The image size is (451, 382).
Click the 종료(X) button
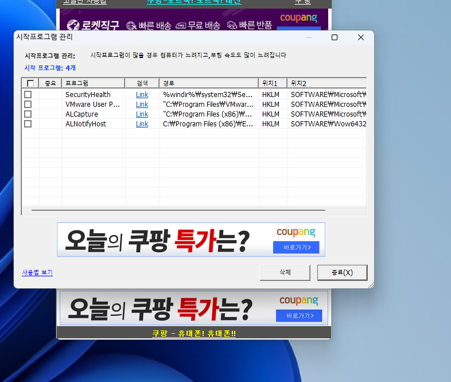click(x=343, y=272)
